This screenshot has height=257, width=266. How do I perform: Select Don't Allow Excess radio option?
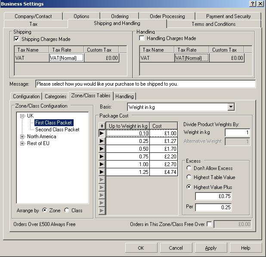tap(189, 168)
